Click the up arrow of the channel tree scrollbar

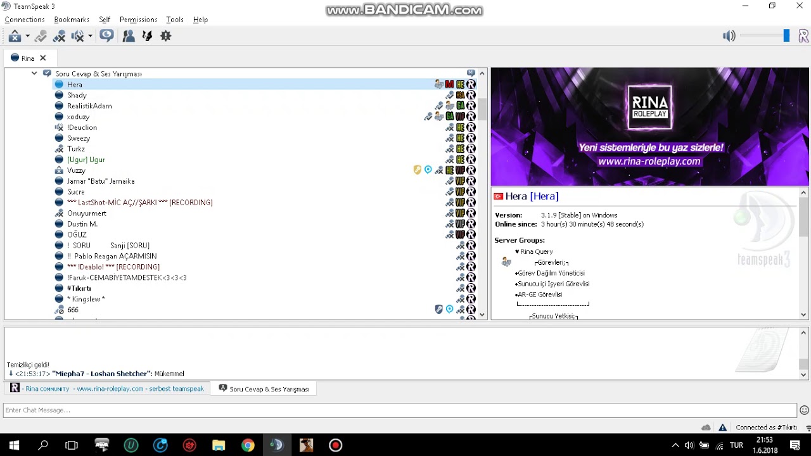click(482, 73)
